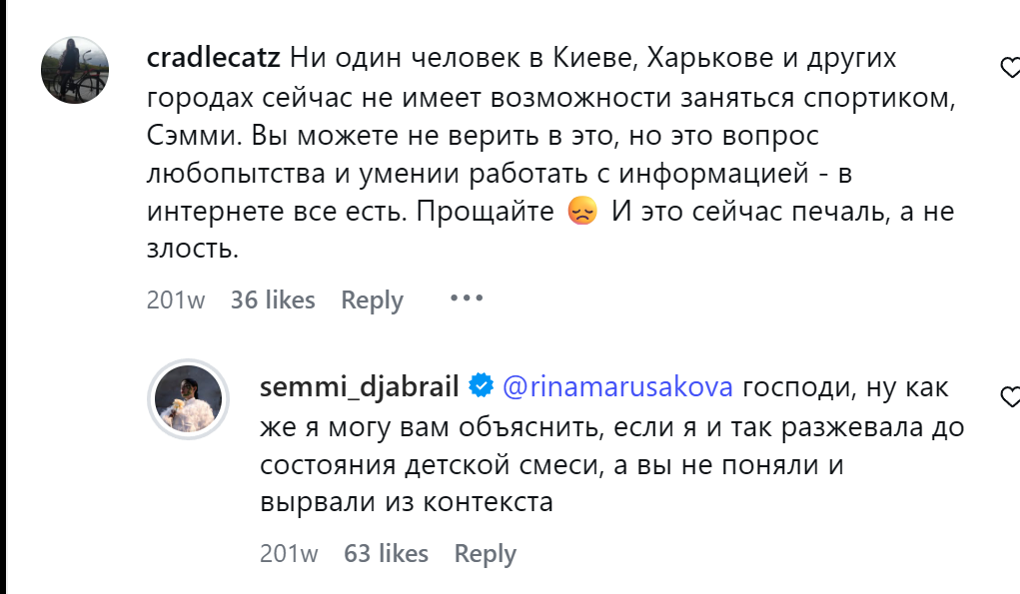
Task: Open cradlecatz profile picture
Action: pyautogui.click(x=75, y=70)
